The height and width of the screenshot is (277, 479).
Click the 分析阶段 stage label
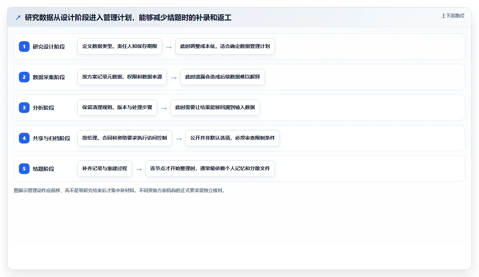(x=43, y=108)
